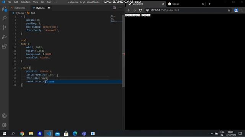
Task: Place cursor on the font-family line
Action: coord(42,30)
